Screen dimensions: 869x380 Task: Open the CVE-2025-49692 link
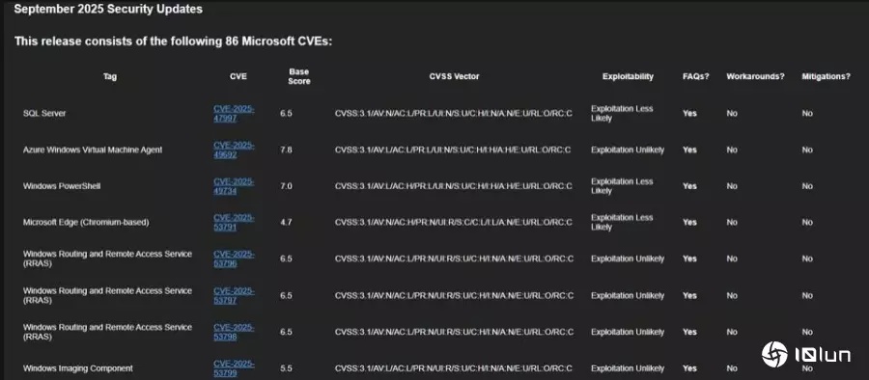234,150
